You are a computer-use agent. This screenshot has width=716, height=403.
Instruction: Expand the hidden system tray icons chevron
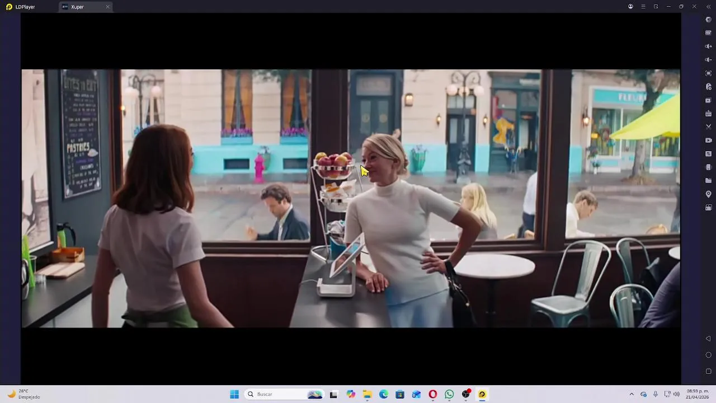[x=632, y=394]
